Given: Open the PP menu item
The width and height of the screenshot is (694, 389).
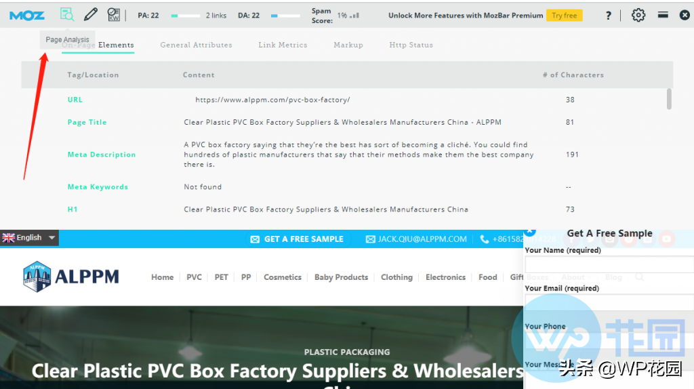Looking at the screenshot, I should pos(246,277).
